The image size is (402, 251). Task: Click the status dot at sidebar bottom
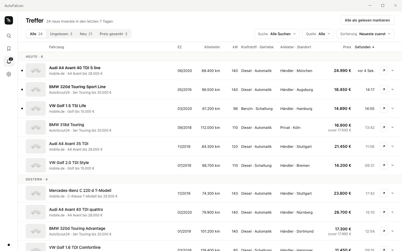point(9,245)
